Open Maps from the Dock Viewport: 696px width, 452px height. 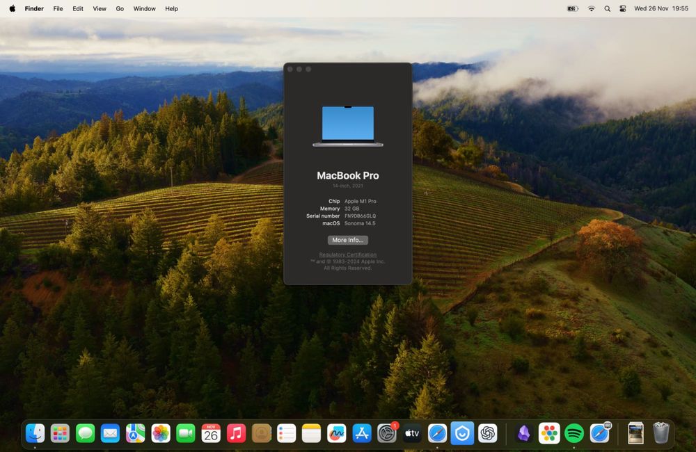(136, 433)
